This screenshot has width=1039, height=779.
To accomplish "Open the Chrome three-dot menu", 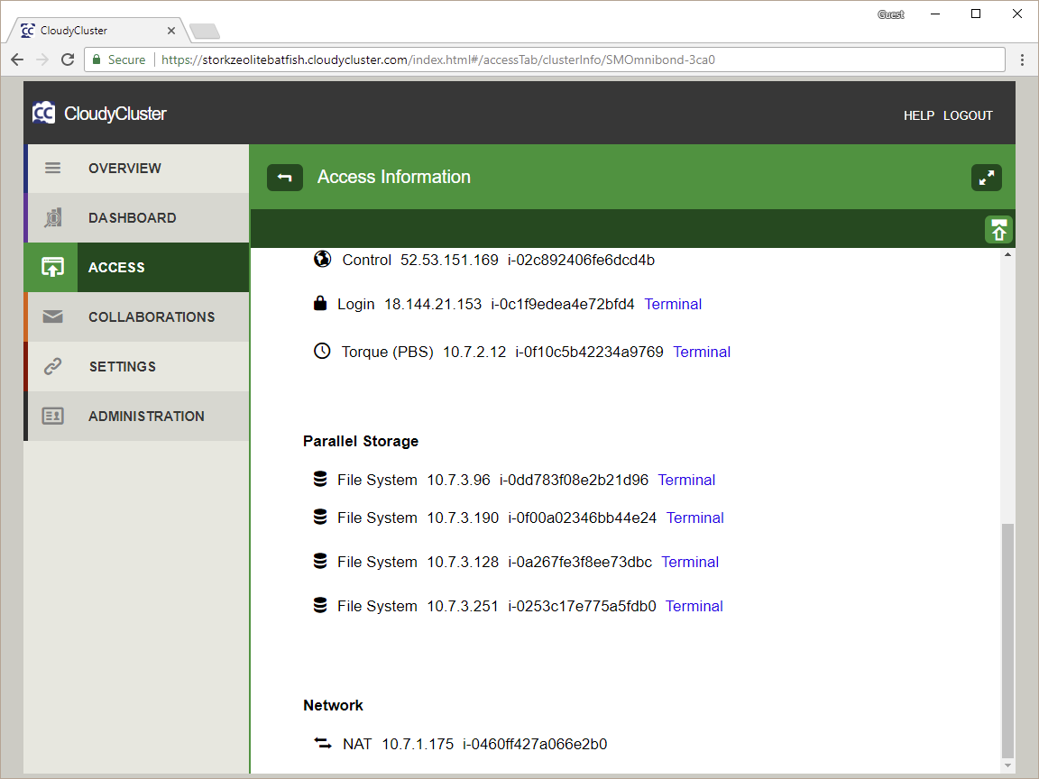I will tap(1023, 60).
